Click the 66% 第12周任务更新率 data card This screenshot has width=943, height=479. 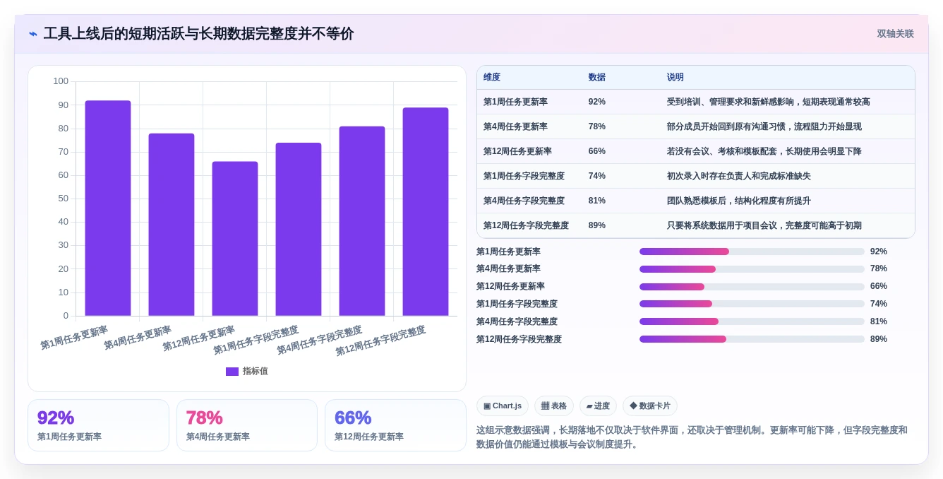[395, 425]
